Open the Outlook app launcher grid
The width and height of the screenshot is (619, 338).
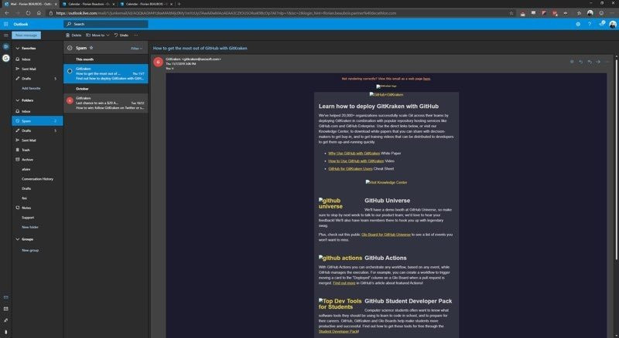[x=6, y=24]
